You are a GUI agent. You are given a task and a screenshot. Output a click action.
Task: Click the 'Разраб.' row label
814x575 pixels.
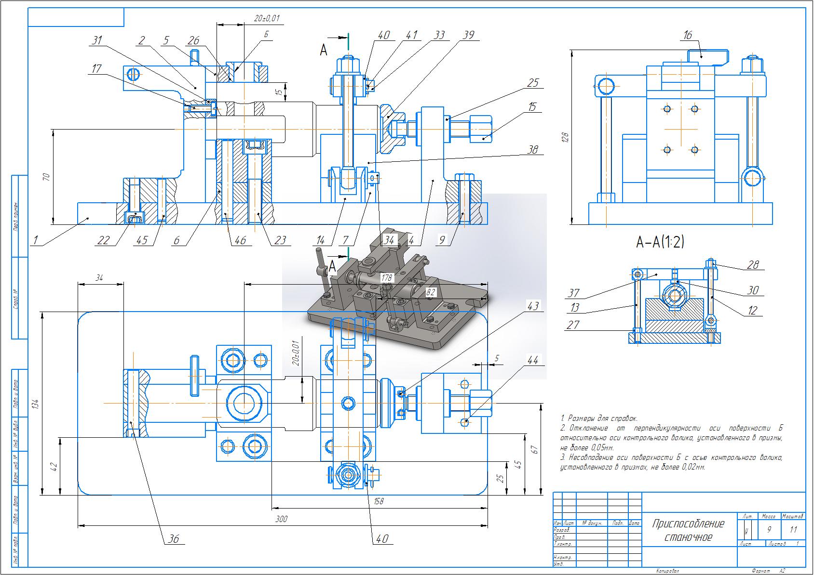[x=563, y=529]
